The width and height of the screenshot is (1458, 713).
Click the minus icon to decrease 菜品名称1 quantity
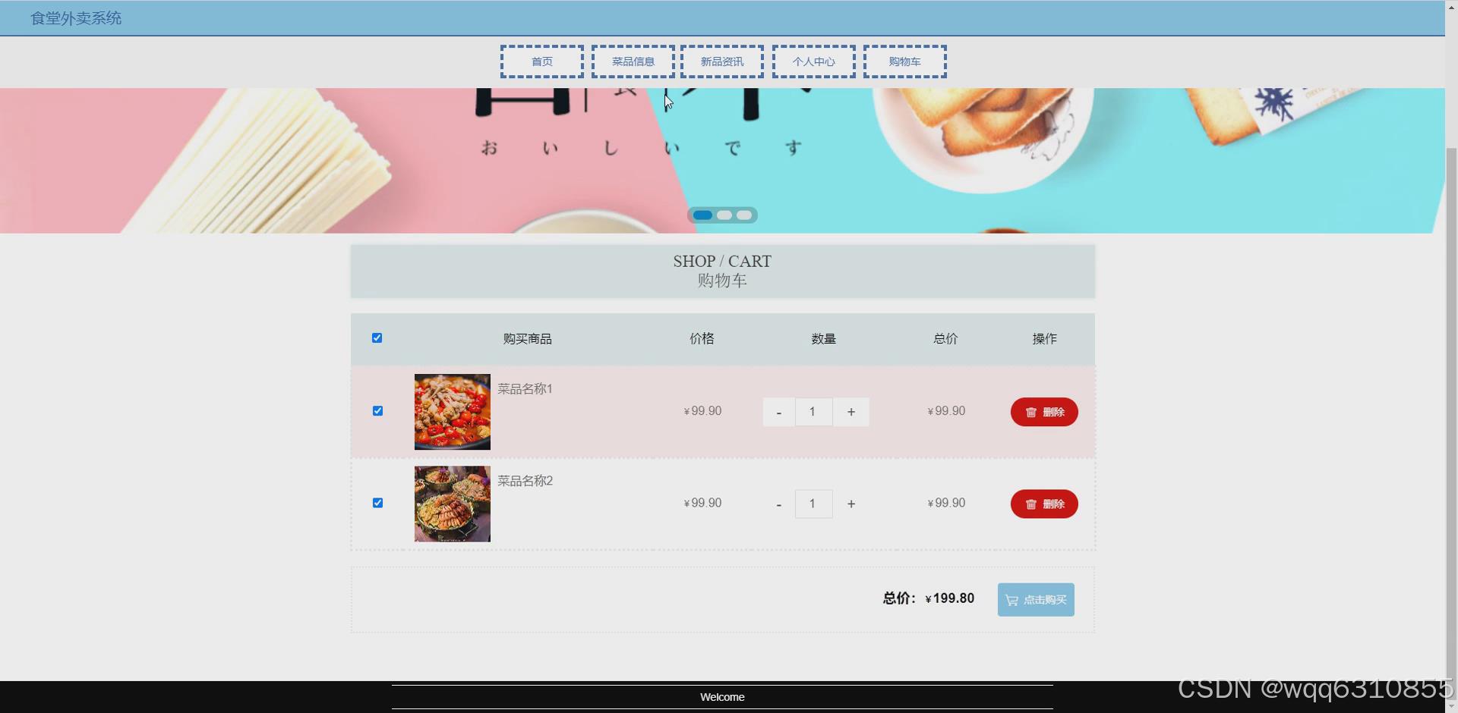click(x=778, y=412)
